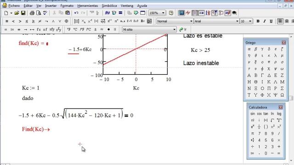
Task: Open the zoom 150% dropdown
Action: click(x=163, y=13)
